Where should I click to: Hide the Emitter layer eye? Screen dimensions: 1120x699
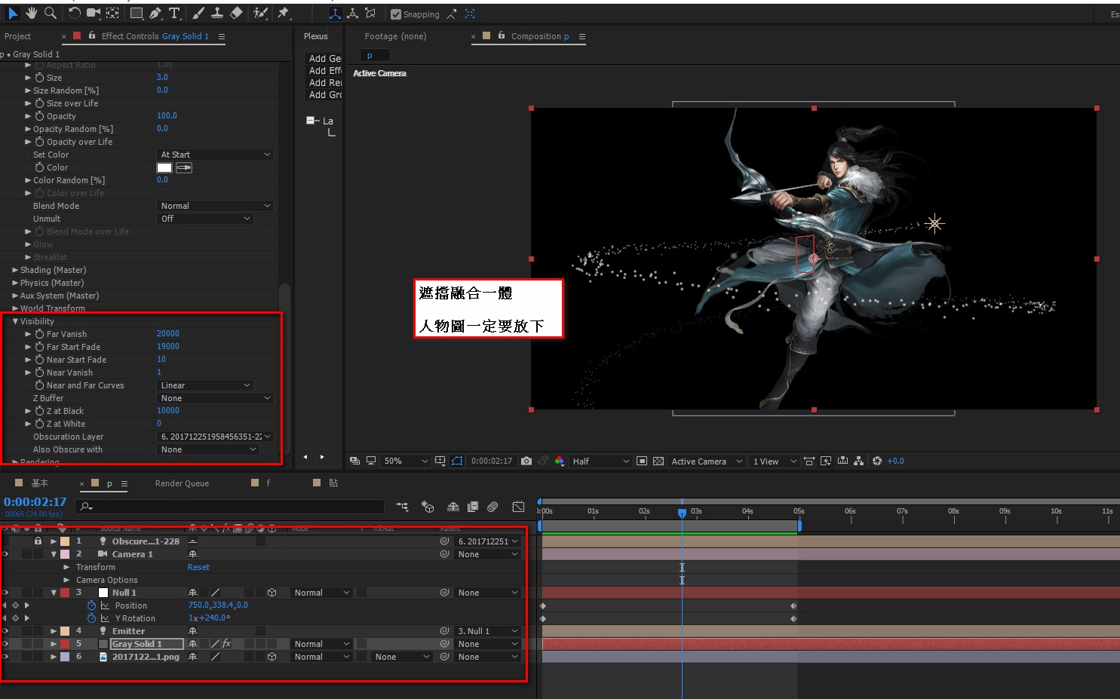click(5, 631)
